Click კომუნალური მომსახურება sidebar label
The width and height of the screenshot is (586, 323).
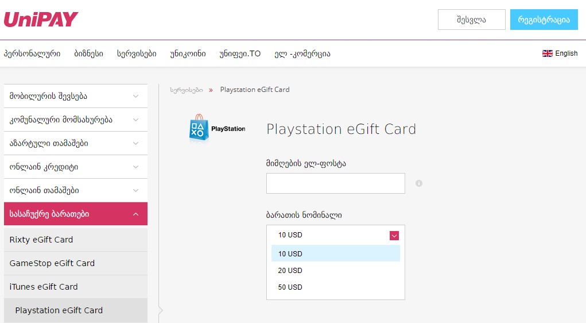[x=61, y=120]
